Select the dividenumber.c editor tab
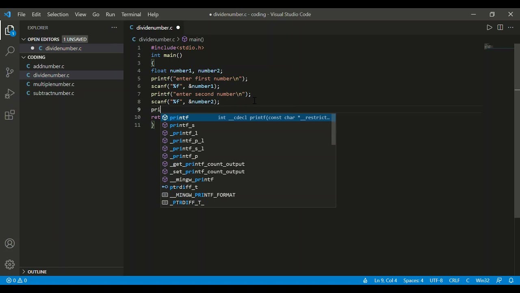Viewport: 520px width, 293px height. 155,28
